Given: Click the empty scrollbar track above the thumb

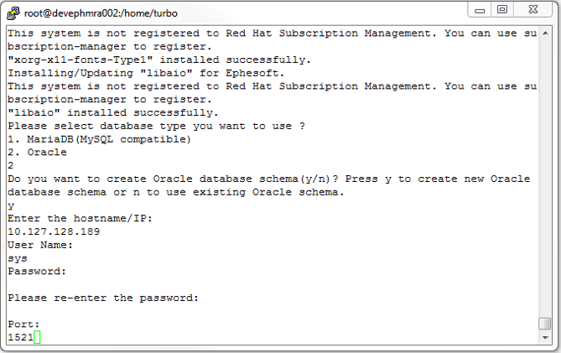Looking at the screenshot, I should [x=545, y=168].
